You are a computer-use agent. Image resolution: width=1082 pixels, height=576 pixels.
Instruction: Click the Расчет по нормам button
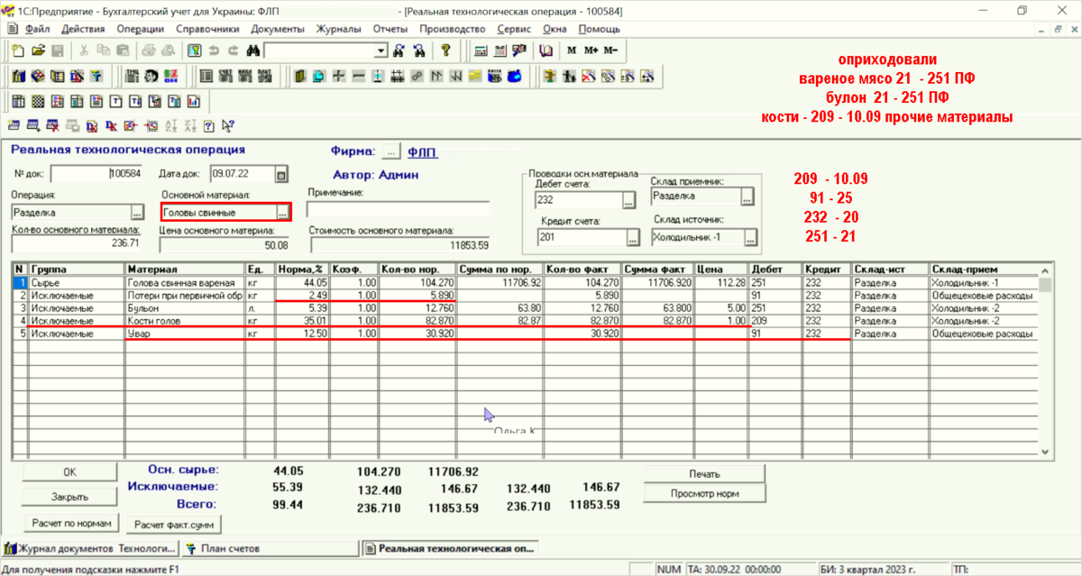tap(70, 523)
